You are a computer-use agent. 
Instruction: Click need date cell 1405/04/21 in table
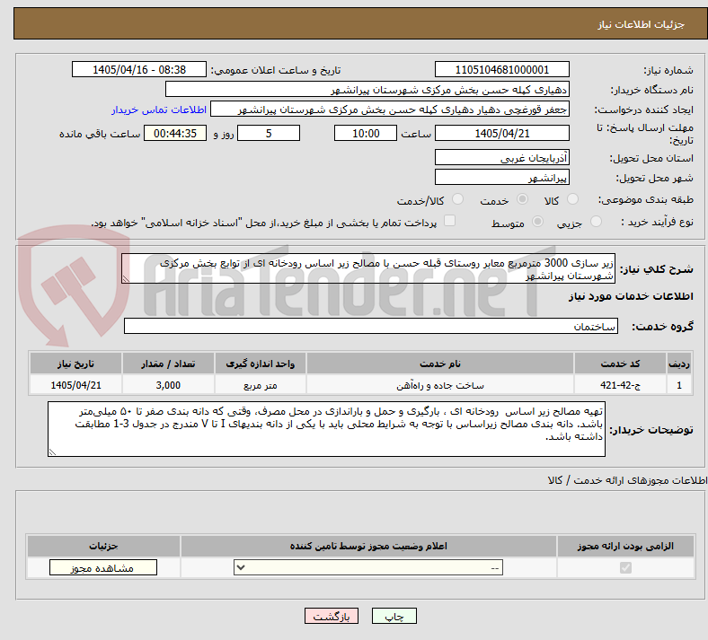(x=75, y=385)
